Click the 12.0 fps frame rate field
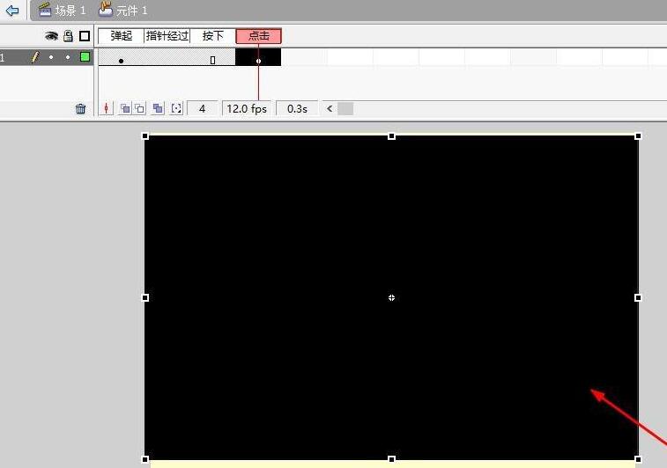Screen dimensions: 667x468 pyautogui.click(x=247, y=109)
